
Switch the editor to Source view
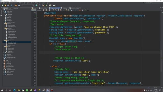coord(34,10)
